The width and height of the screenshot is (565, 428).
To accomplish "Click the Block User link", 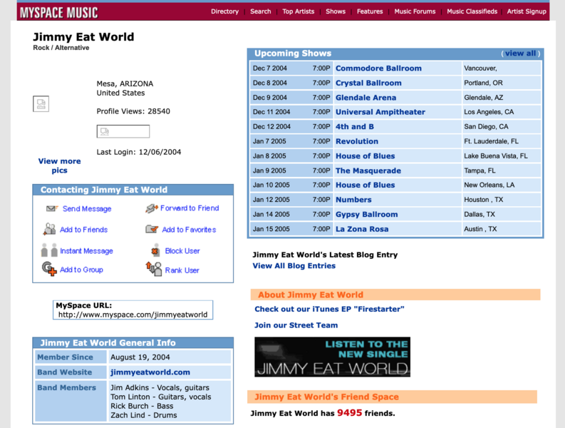I will [182, 251].
